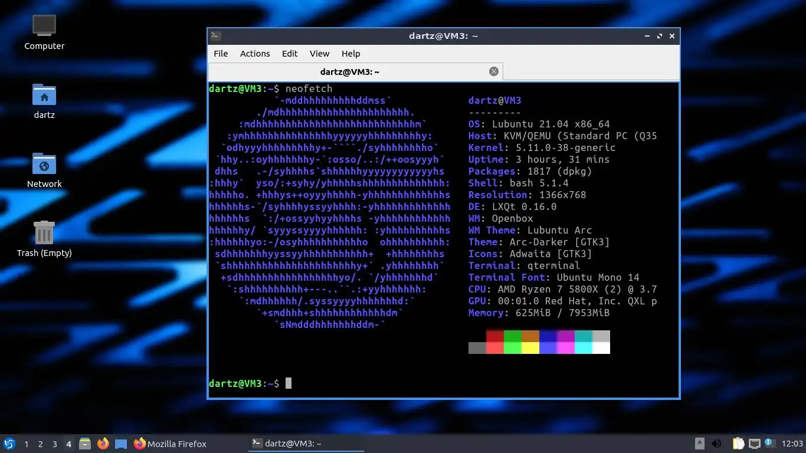
Task: Click 'Memory: 625MiB / 7953MiB' line
Action: [539, 313]
